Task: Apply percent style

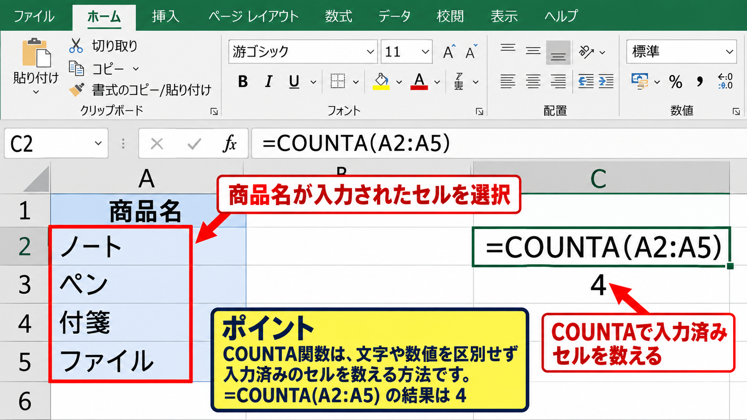Action: coord(676,82)
